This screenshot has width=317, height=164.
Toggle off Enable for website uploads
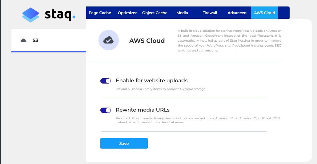[x=106, y=81]
